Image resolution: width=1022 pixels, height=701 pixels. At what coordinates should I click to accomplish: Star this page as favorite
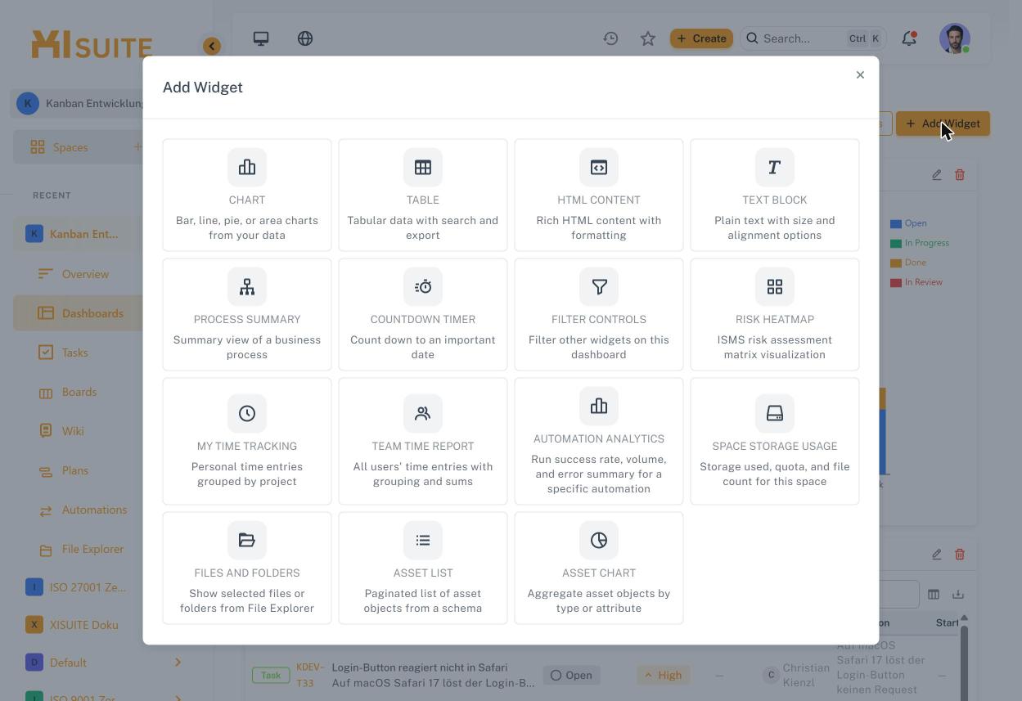648,38
